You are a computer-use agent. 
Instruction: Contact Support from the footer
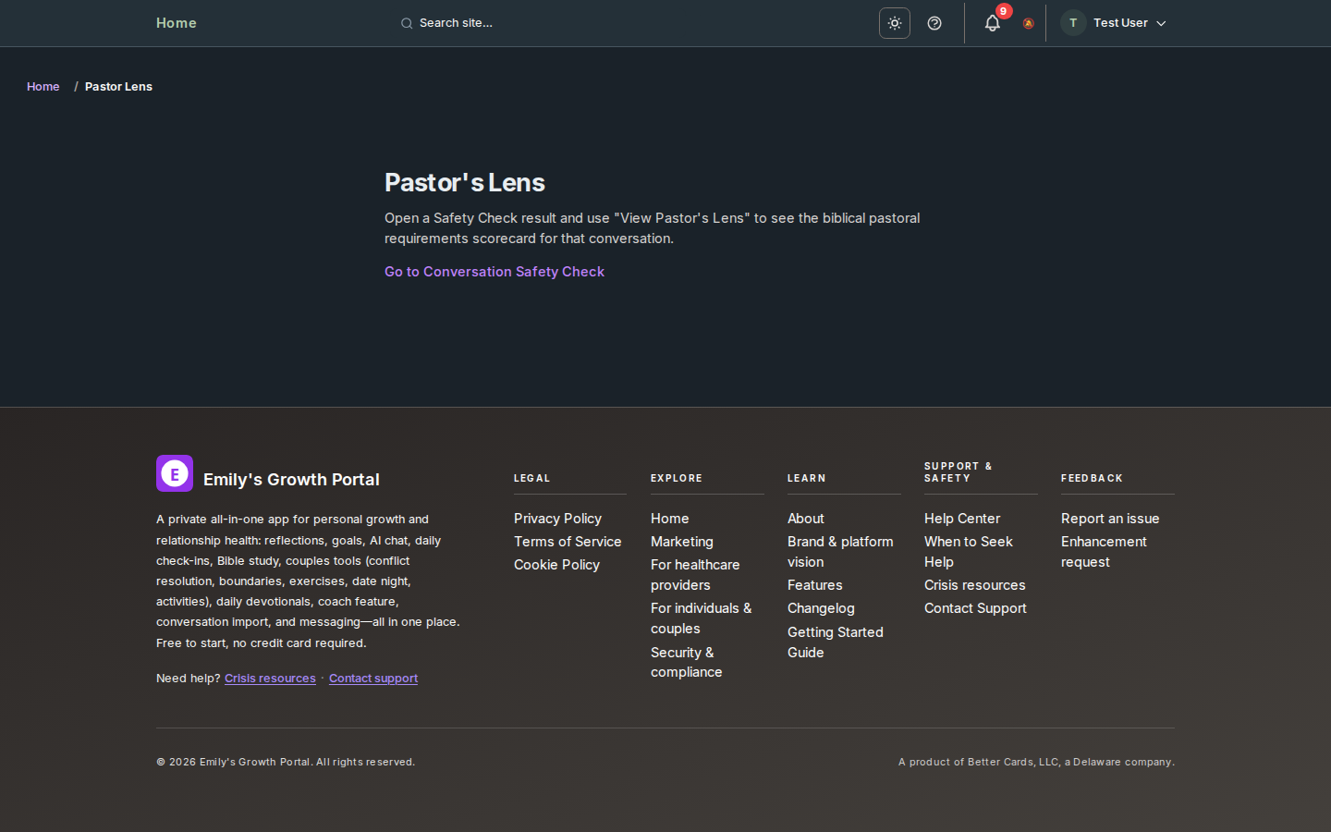[975, 608]
